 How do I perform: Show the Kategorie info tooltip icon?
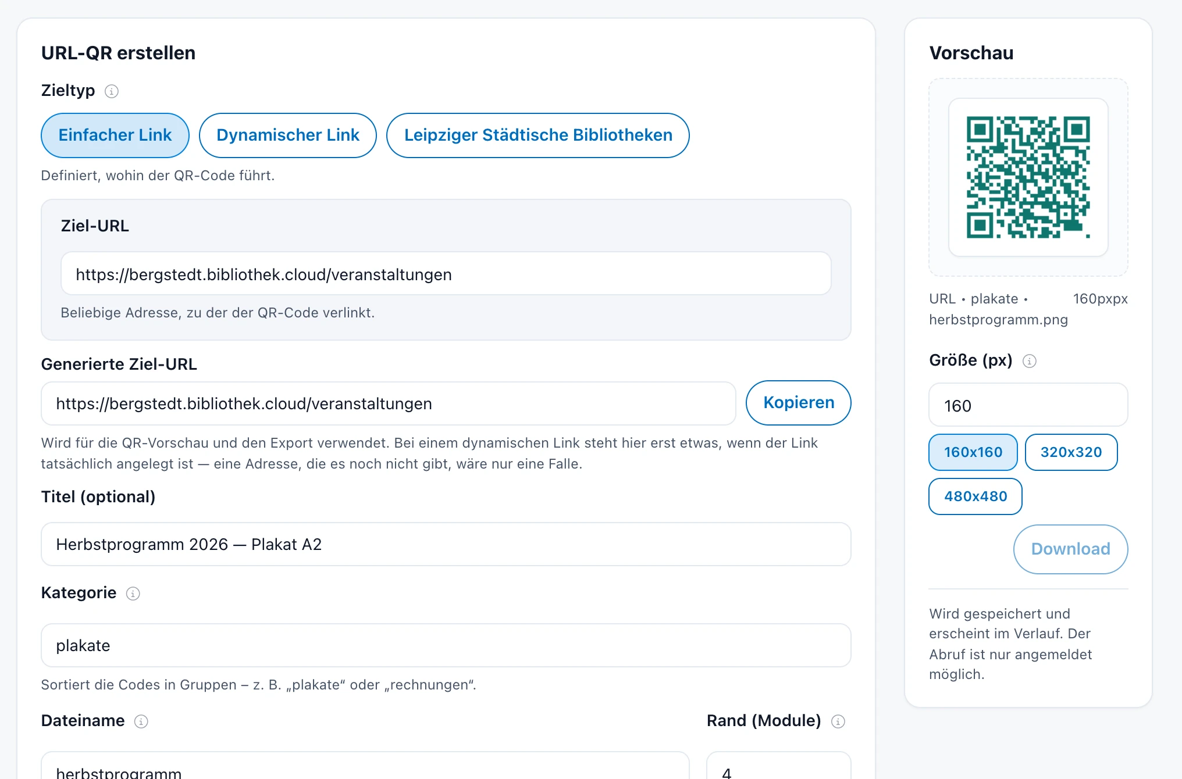133,594
